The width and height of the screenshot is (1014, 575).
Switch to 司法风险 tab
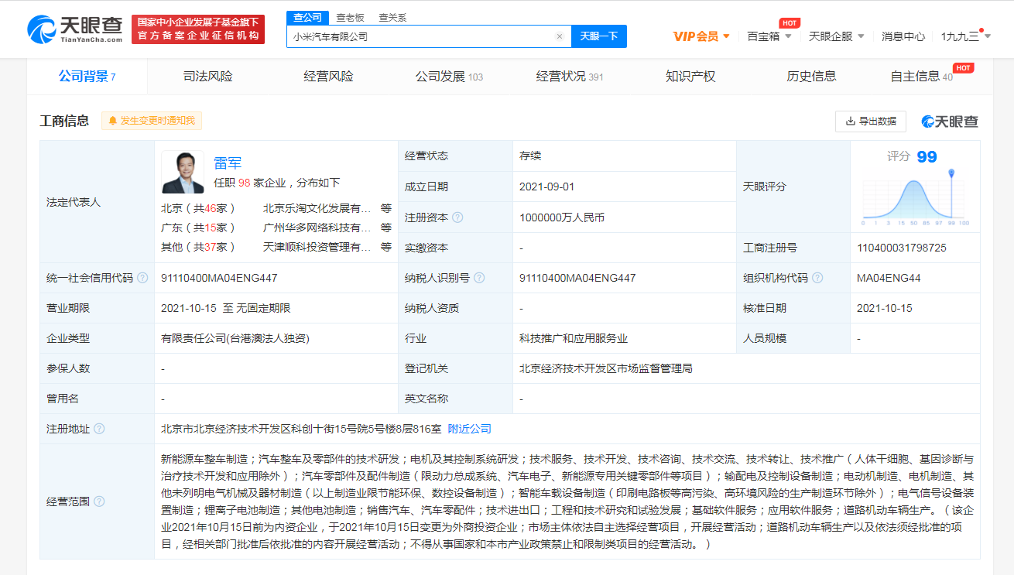click(207, 77)
